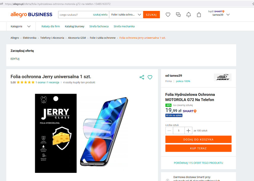The image size is (254, 181).
Task: Click the Jerry seller logo
Action: [222, 77]
